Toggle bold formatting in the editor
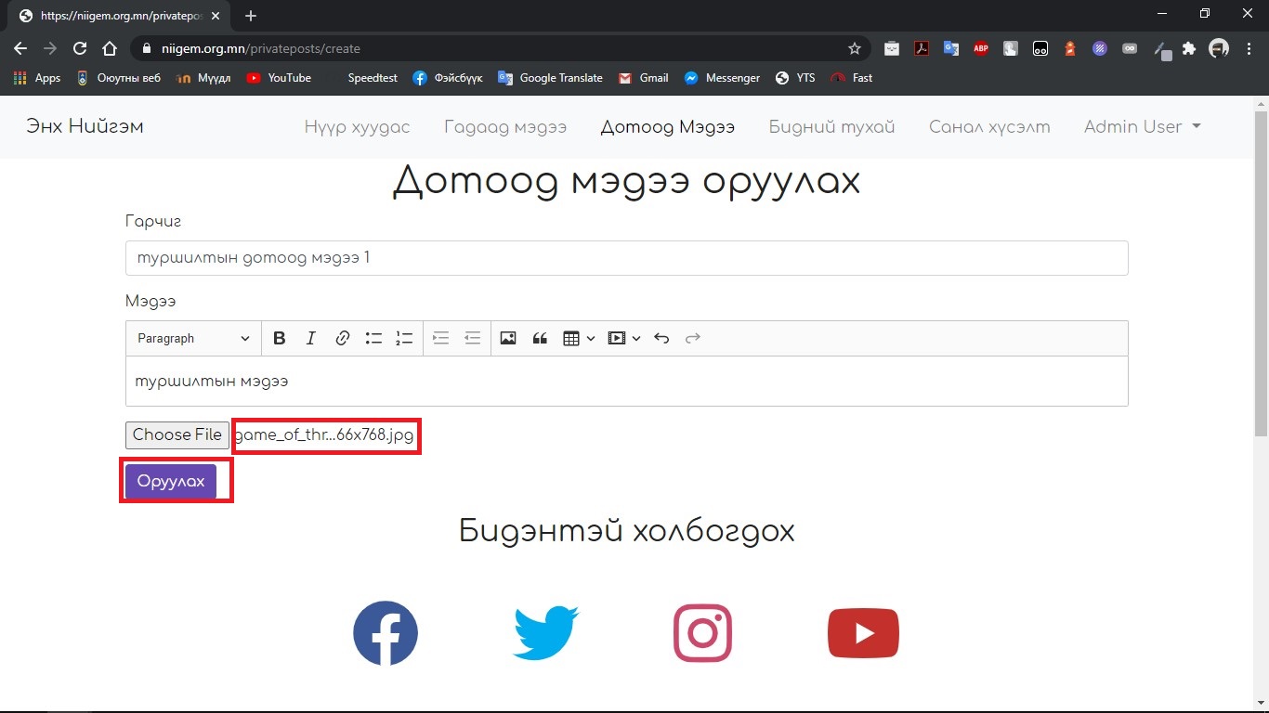This screenshot has width=1269, height=713. [279, 339]
